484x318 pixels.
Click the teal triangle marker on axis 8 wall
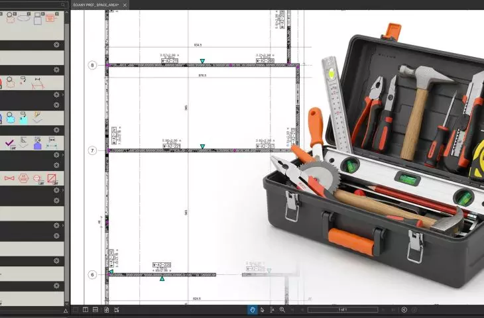pyautogui.click(x=202, y=61)
